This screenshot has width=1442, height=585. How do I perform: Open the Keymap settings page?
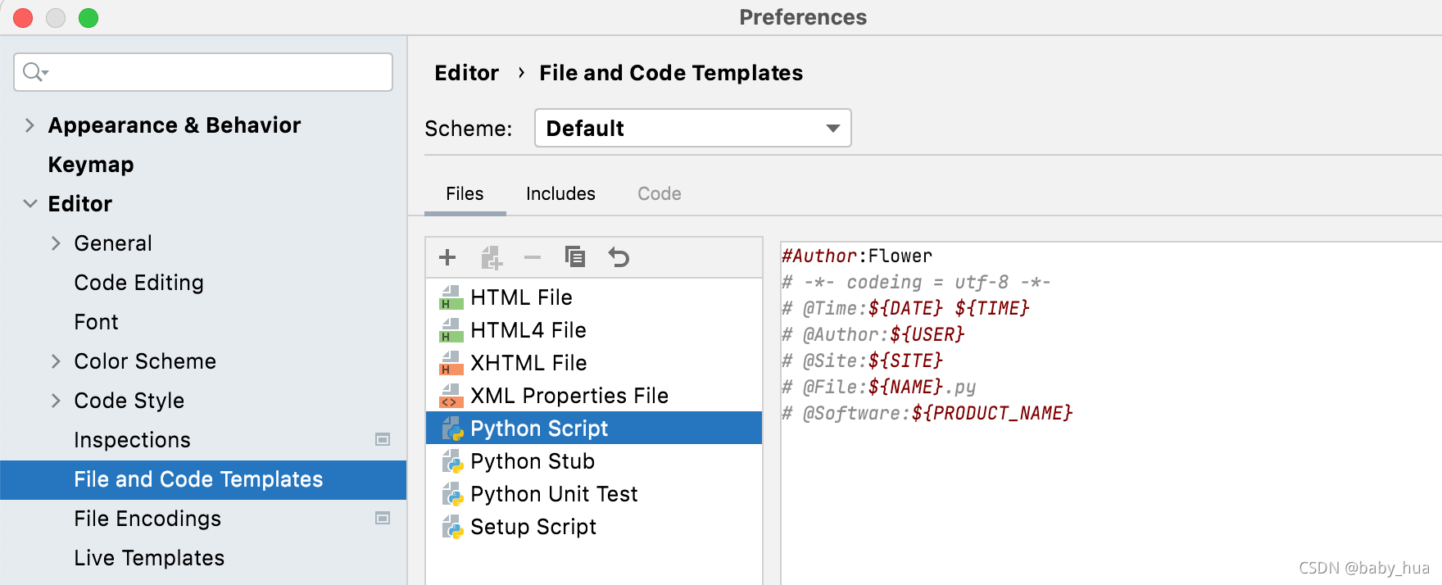tap(91, 165)
